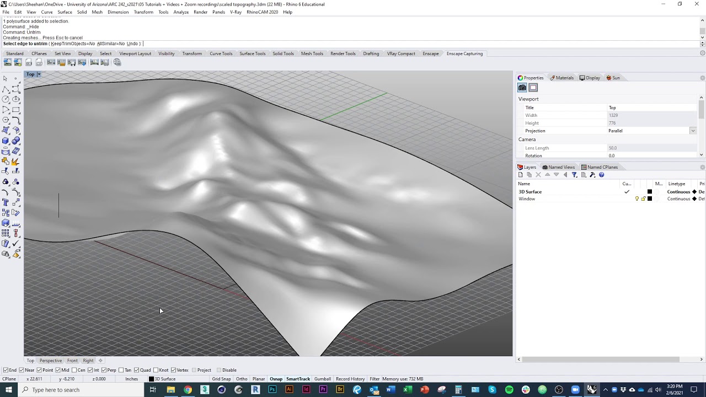Screen dimensions: 706x397
Task: Expand the Projection Parallel dropdown
Action: (x=693, y=131)
